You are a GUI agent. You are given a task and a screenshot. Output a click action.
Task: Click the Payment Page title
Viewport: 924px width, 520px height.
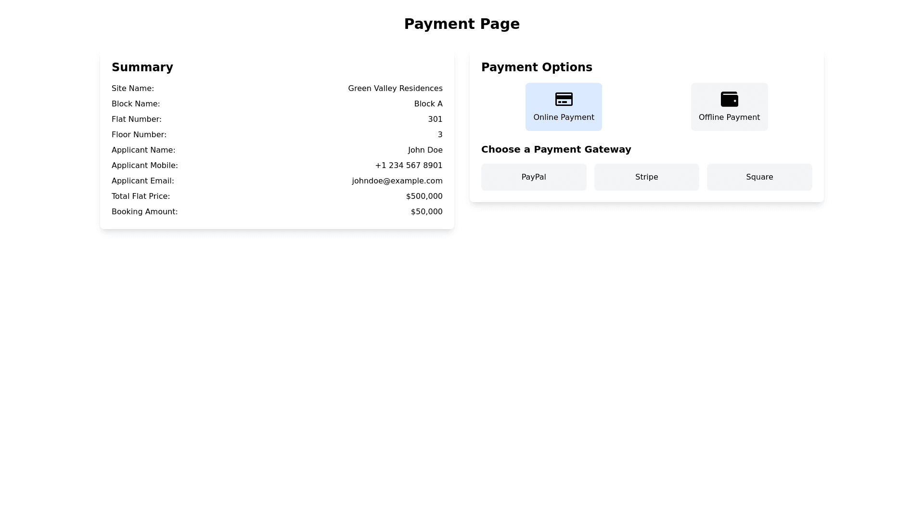[462, 24]
